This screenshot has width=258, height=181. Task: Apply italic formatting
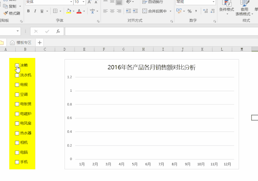(x=35, y=11)
